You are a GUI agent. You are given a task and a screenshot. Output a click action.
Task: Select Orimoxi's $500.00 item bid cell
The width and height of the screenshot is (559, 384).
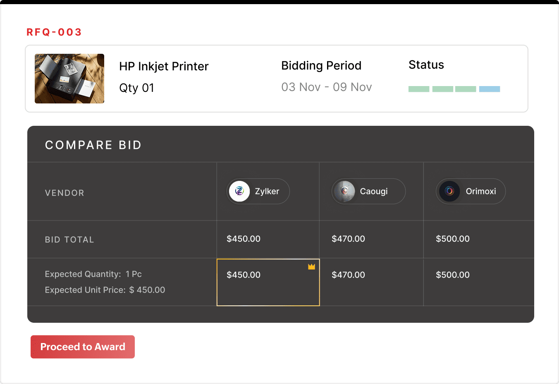tap(478, 282)
